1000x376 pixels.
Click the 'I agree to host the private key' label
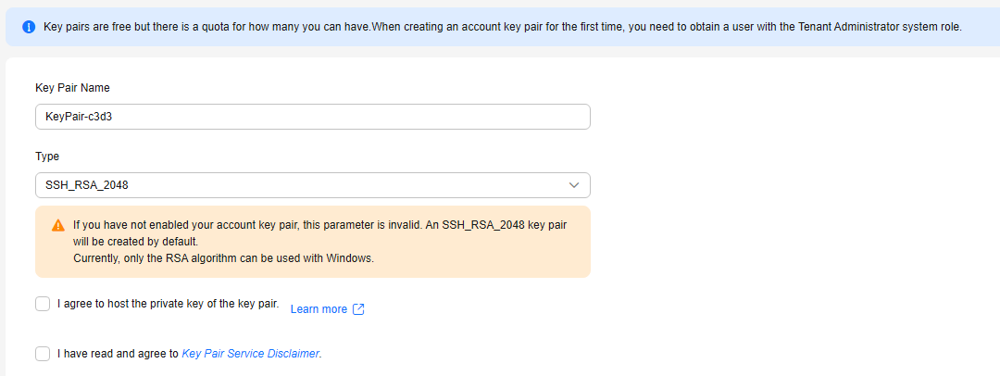coord(168,304)
